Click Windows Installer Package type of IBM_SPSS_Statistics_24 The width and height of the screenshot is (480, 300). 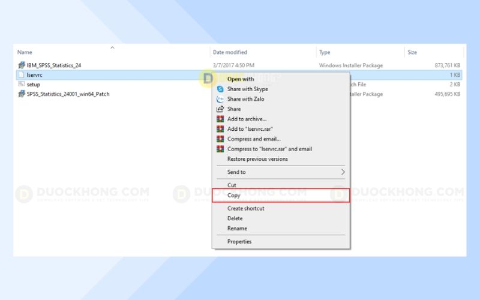[351, 65]
